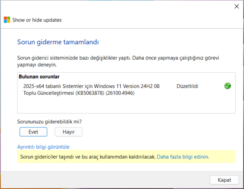This screenshot has width=244, height=189.
Task: Click the Sorun giderme tamamlandı title
Action: [x=58, y=42]
